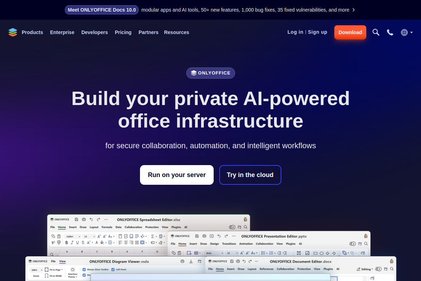Click Fit to Width icon in Diagram Viewer
Image resolution: width=421 pixels, height=281 pixels.
click(46, 276)
